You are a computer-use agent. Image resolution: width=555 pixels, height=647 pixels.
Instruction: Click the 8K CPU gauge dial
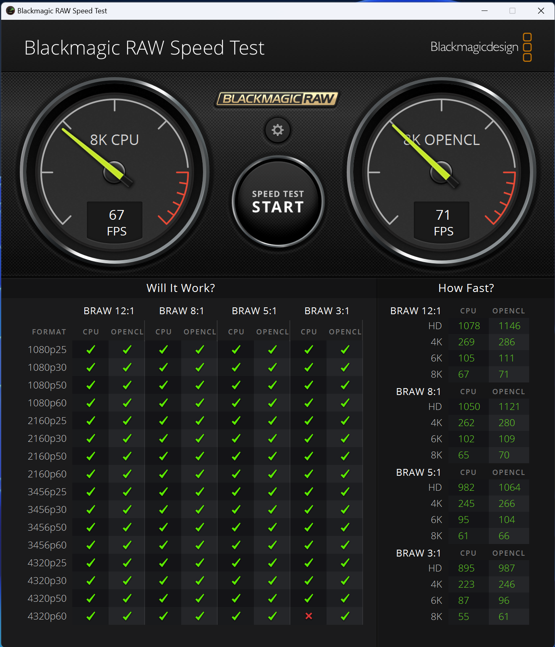[115, 172]
